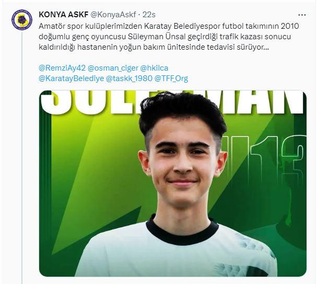The width and height of the screenshot is (318, 284).
Task: Open the @KaratayBelediye mention
Action: point(72,78)
